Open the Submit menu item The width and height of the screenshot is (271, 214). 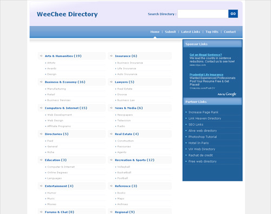click(170, 32)
